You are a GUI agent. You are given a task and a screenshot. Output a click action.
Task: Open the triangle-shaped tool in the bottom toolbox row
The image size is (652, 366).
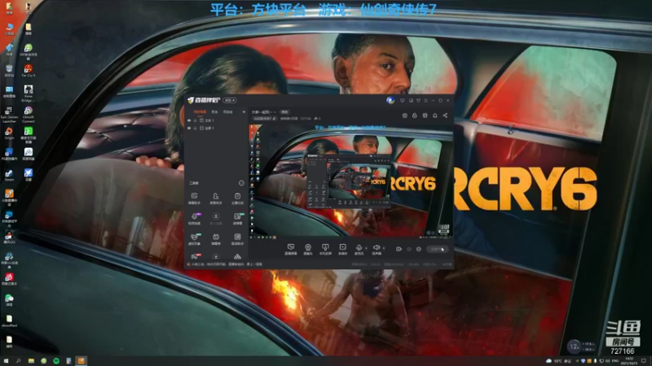pos(237,257)
